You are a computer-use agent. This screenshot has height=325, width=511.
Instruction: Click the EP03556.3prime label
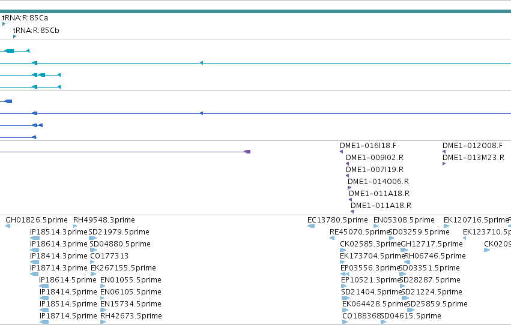370,269
